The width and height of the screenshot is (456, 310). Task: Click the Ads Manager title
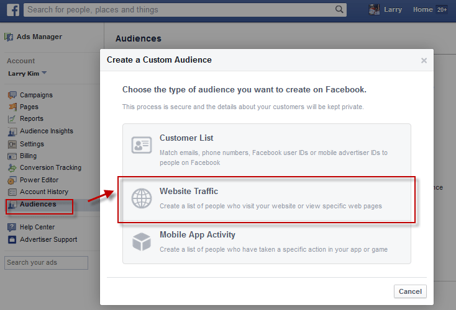(39, 37)
